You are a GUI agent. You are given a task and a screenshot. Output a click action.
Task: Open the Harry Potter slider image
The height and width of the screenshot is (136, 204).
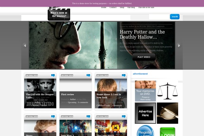coord(73,45)
